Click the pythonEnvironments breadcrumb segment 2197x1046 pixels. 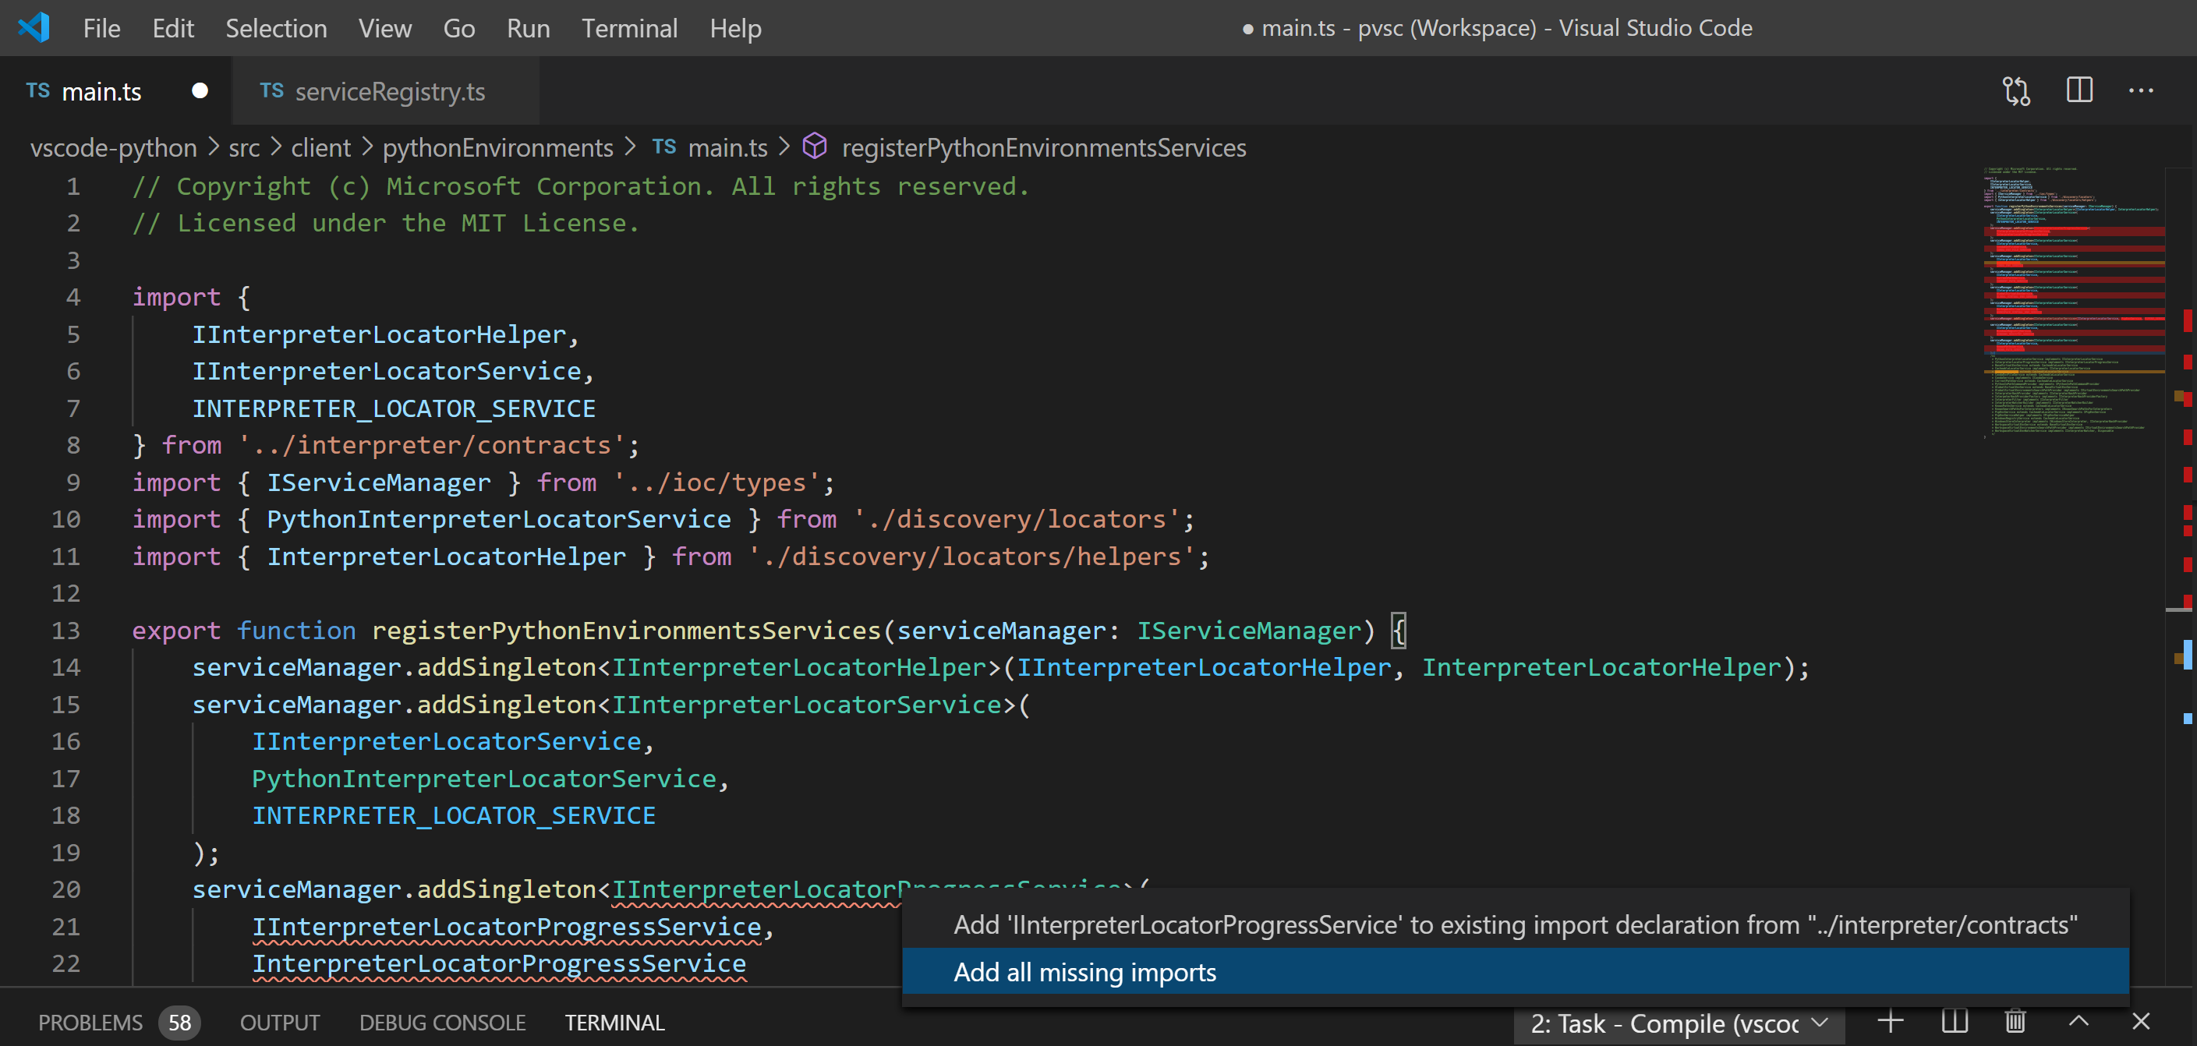pos(497,148)
